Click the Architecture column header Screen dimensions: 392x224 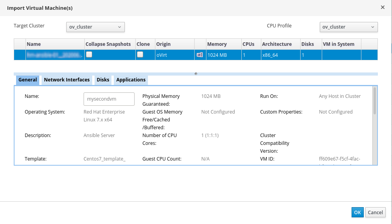tap(281, 44)
